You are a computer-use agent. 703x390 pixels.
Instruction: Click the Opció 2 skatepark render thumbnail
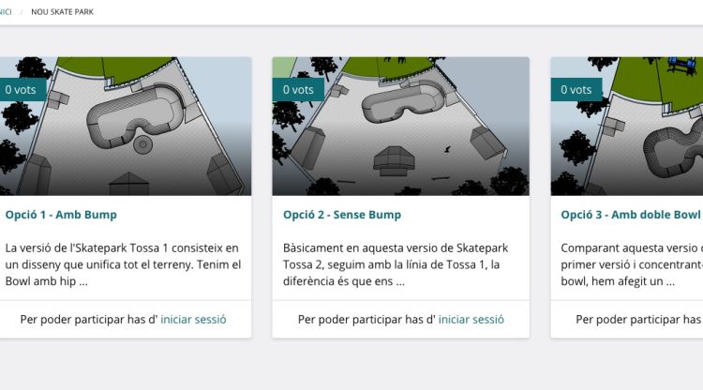click(400, 126)
